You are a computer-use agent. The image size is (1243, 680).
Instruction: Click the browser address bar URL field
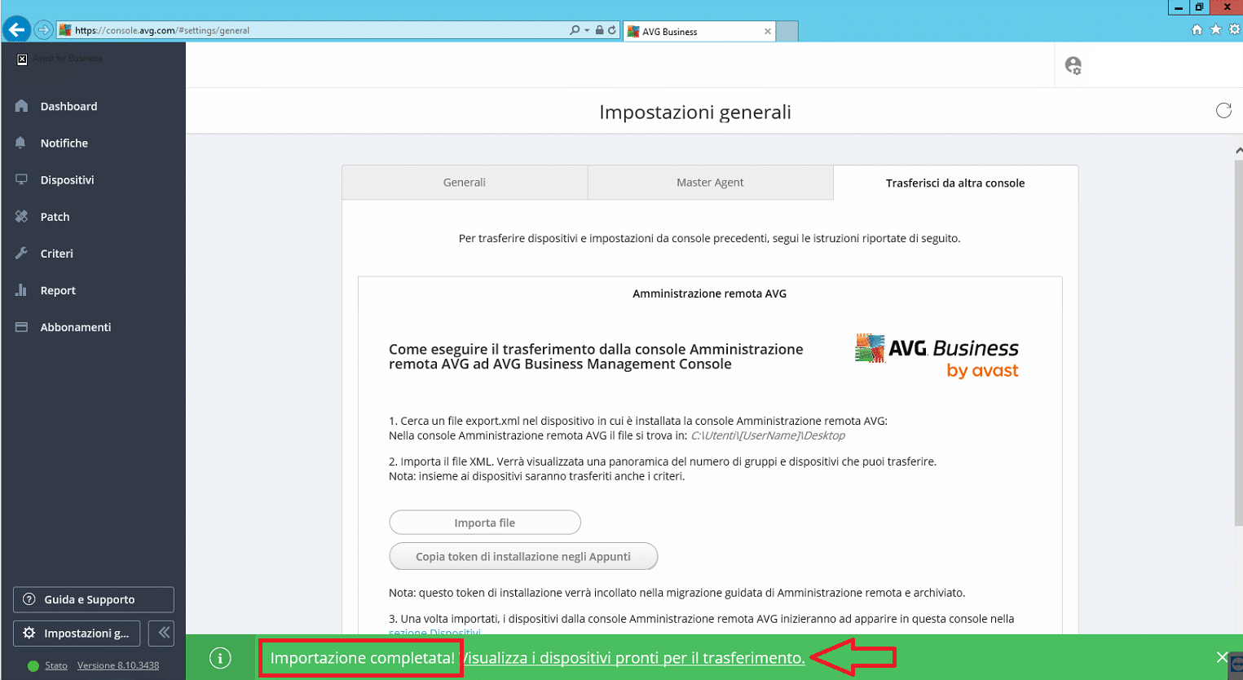tap(318, 30)
